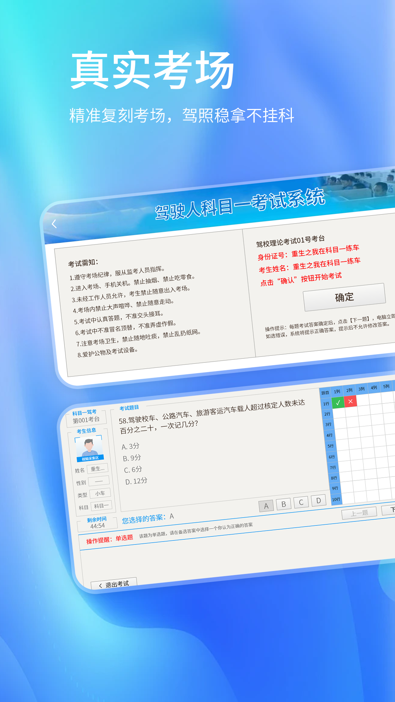The height and width of the screenshot is (702, 395).
Task: Choose answer button D
Action: (319, 501)
